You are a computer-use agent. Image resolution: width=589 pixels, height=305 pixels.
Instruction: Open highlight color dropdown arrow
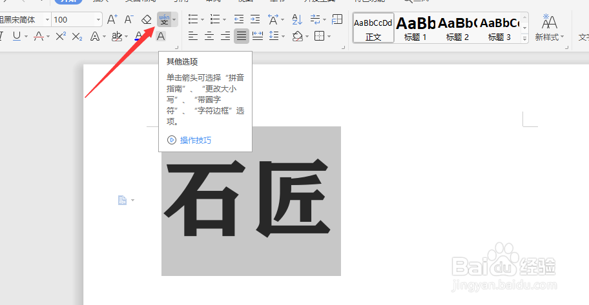126,36
